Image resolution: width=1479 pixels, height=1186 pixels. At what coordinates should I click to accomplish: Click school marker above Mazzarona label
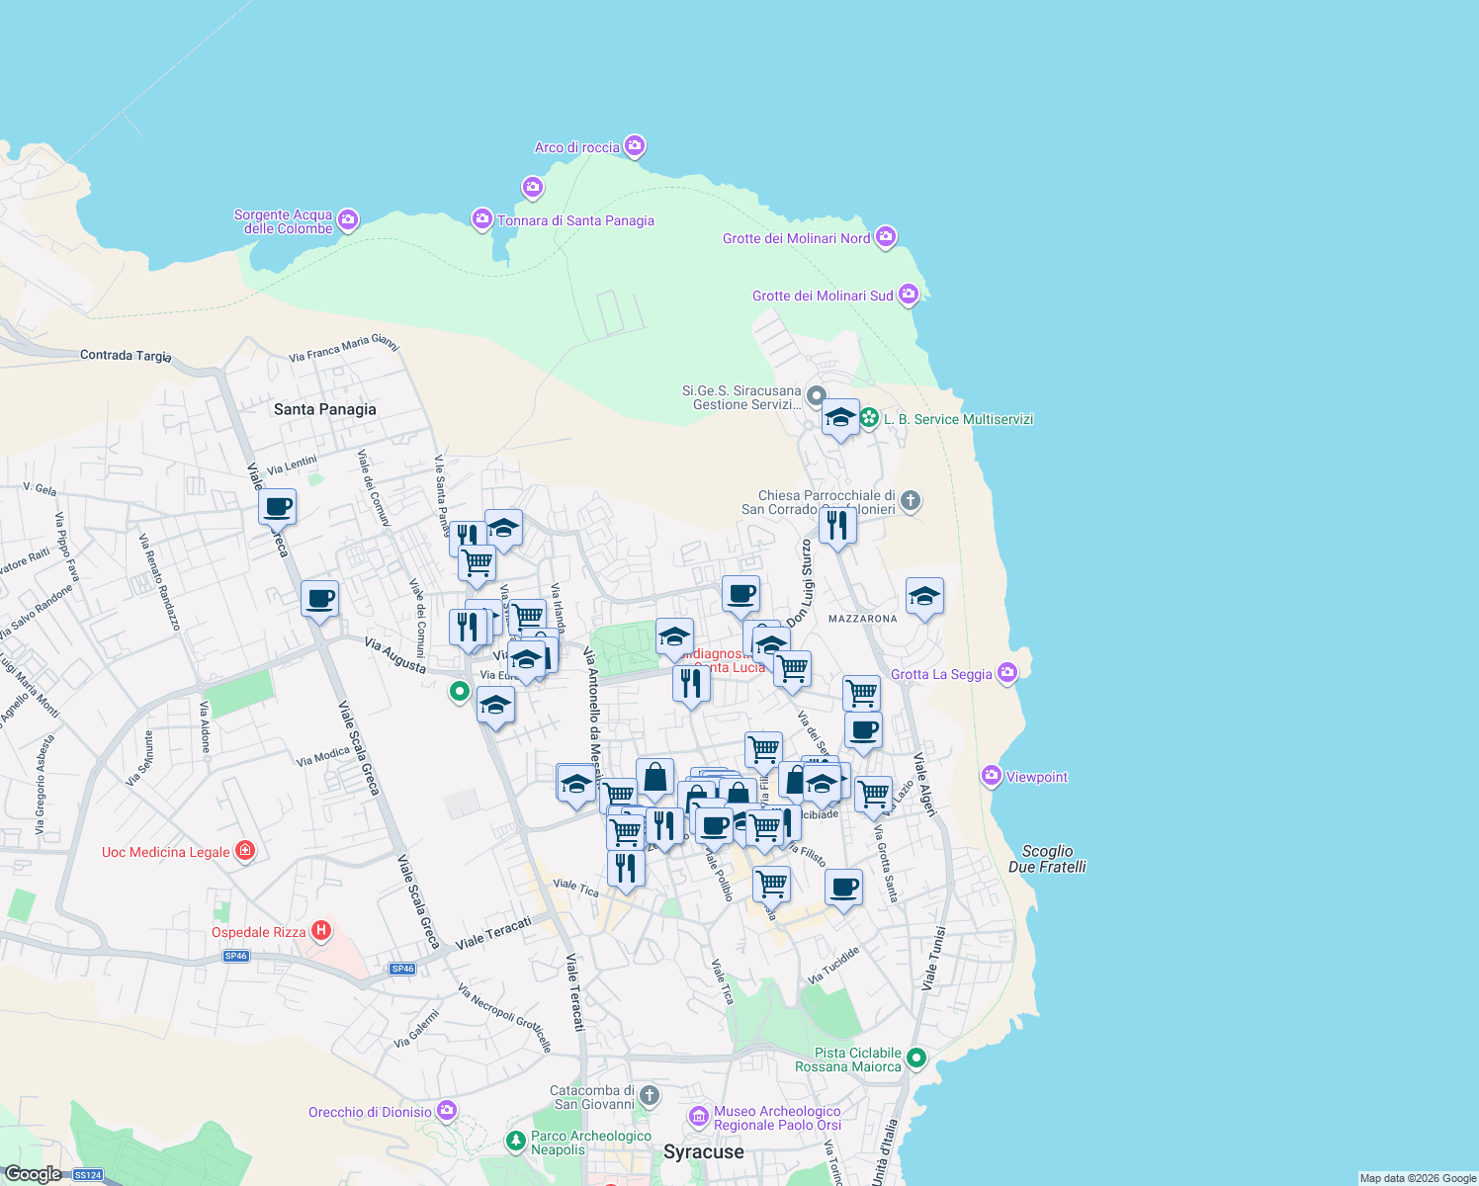[924, 598]
